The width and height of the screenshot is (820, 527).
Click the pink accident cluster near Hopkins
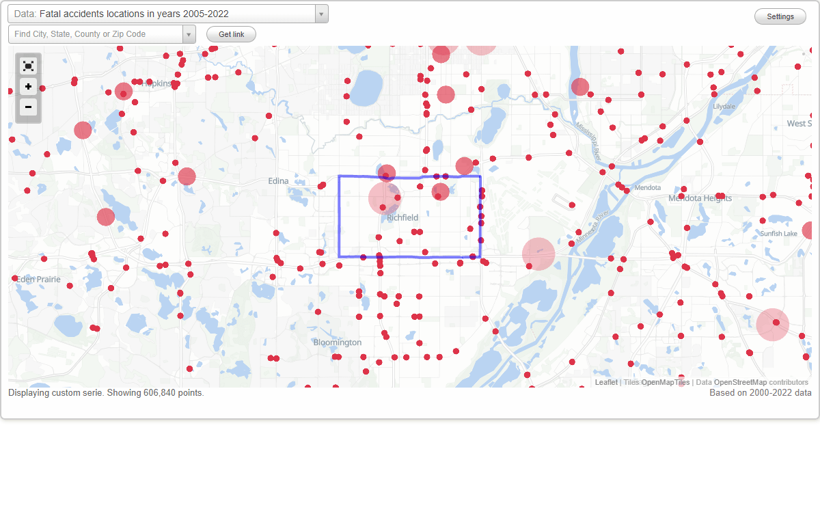123,91
